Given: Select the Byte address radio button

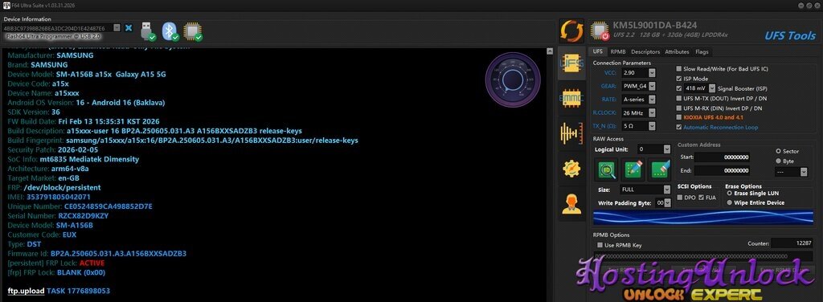Looking at the screenshot, I should [x=778, y=161].
